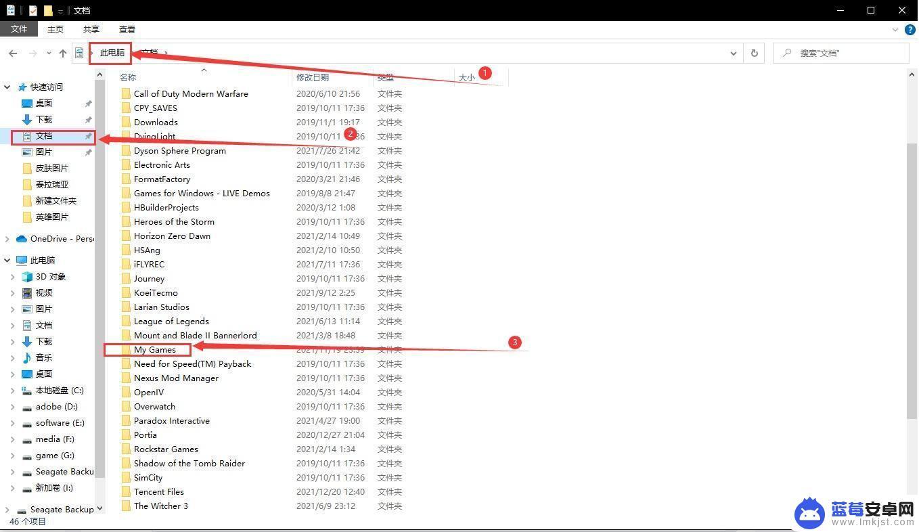Expand the 3D 对象 node

(13, 277)
